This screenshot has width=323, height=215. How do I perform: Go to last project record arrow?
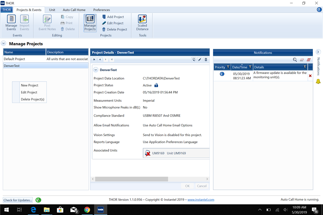[111, 59]
